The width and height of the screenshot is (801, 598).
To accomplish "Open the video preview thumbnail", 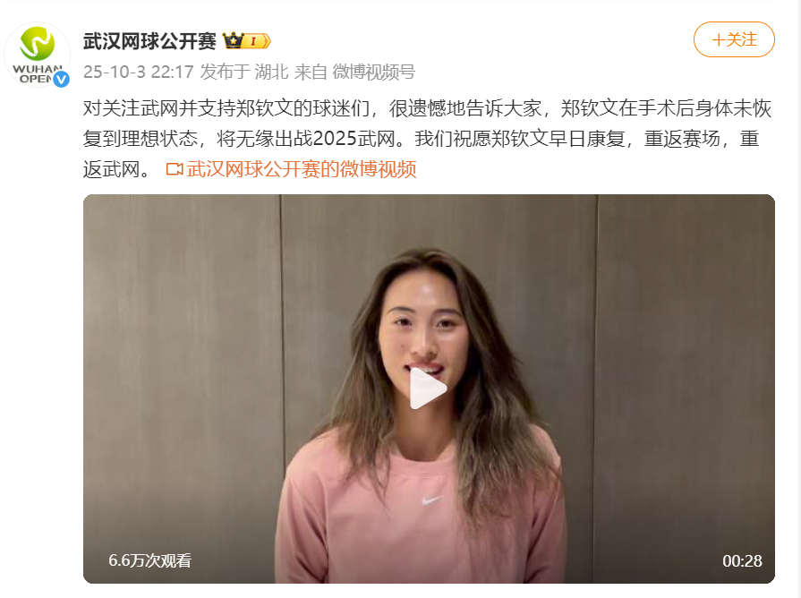I will point(429,389).
